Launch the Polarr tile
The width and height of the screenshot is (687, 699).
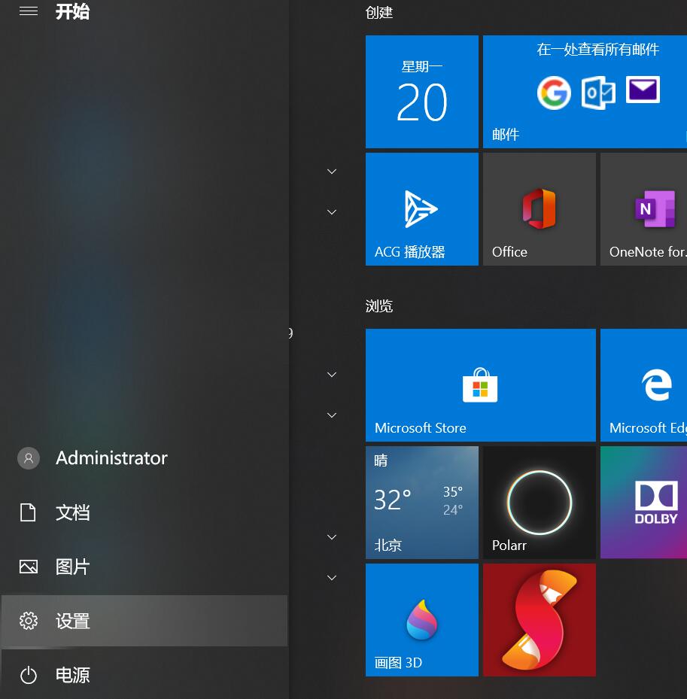pos(540,503)
